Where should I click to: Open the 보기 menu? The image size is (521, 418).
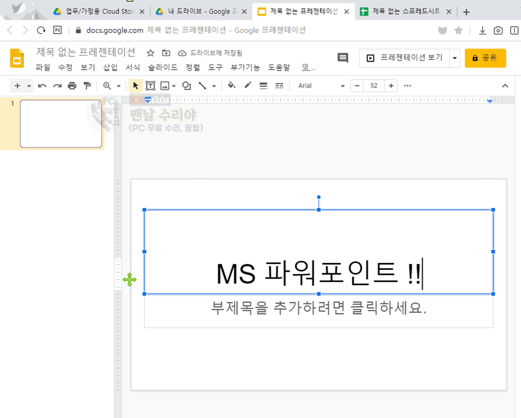(x=88, y=67)
